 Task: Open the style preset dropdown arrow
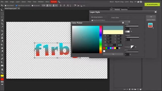click(x=153, y=28)
